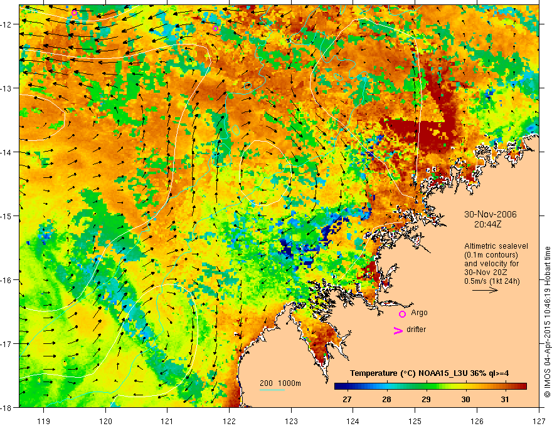The width and height of the screenshot is (552, 426).
Task: Click the longitude axis label "125"
Action: click(x=415, y=421)
